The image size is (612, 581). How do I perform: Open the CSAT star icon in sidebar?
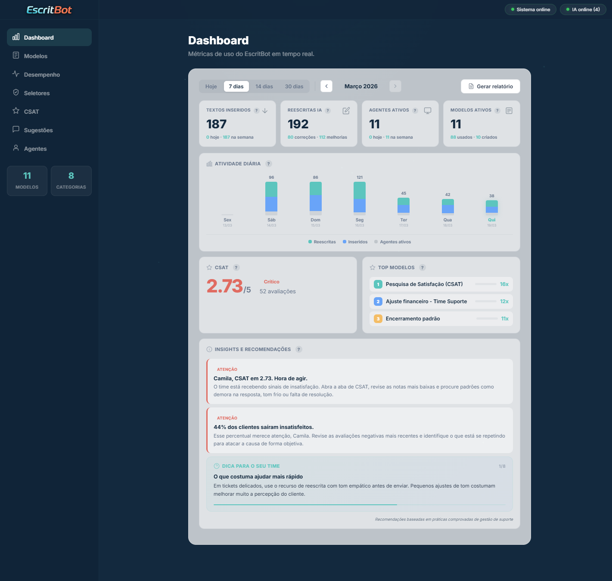16,111
